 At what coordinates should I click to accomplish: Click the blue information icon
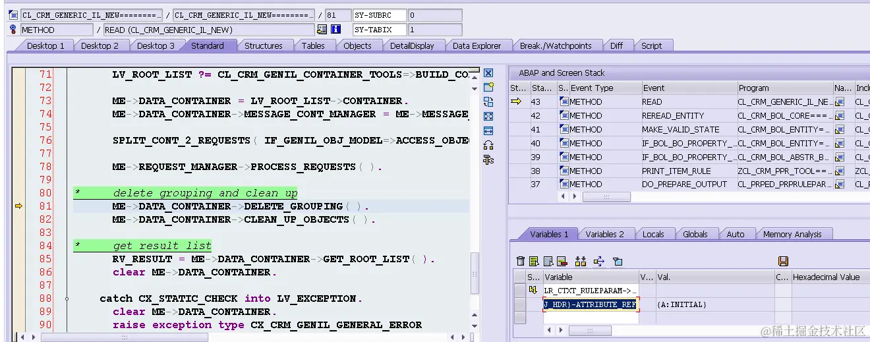336,30
